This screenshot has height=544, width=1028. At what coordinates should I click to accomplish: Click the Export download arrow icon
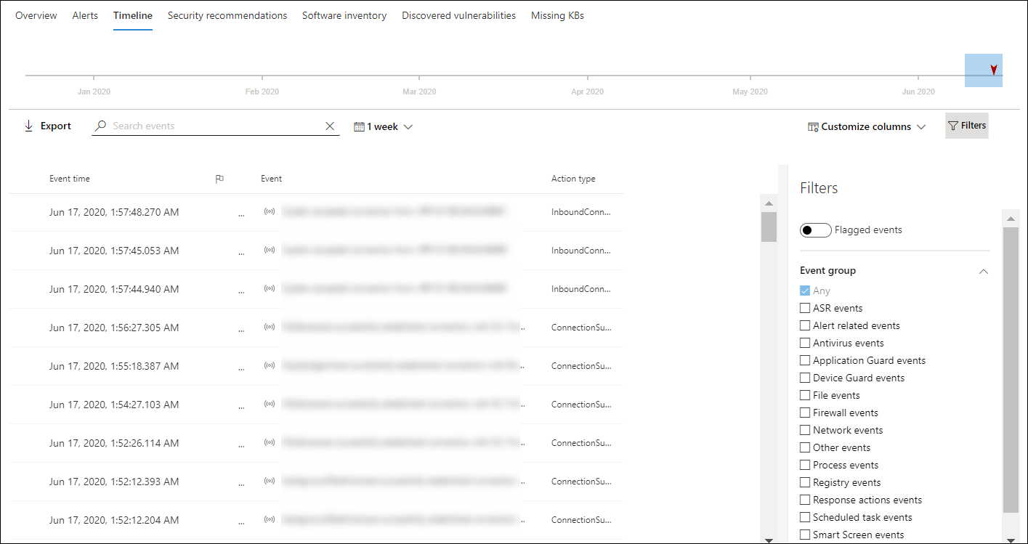point(29,126)
